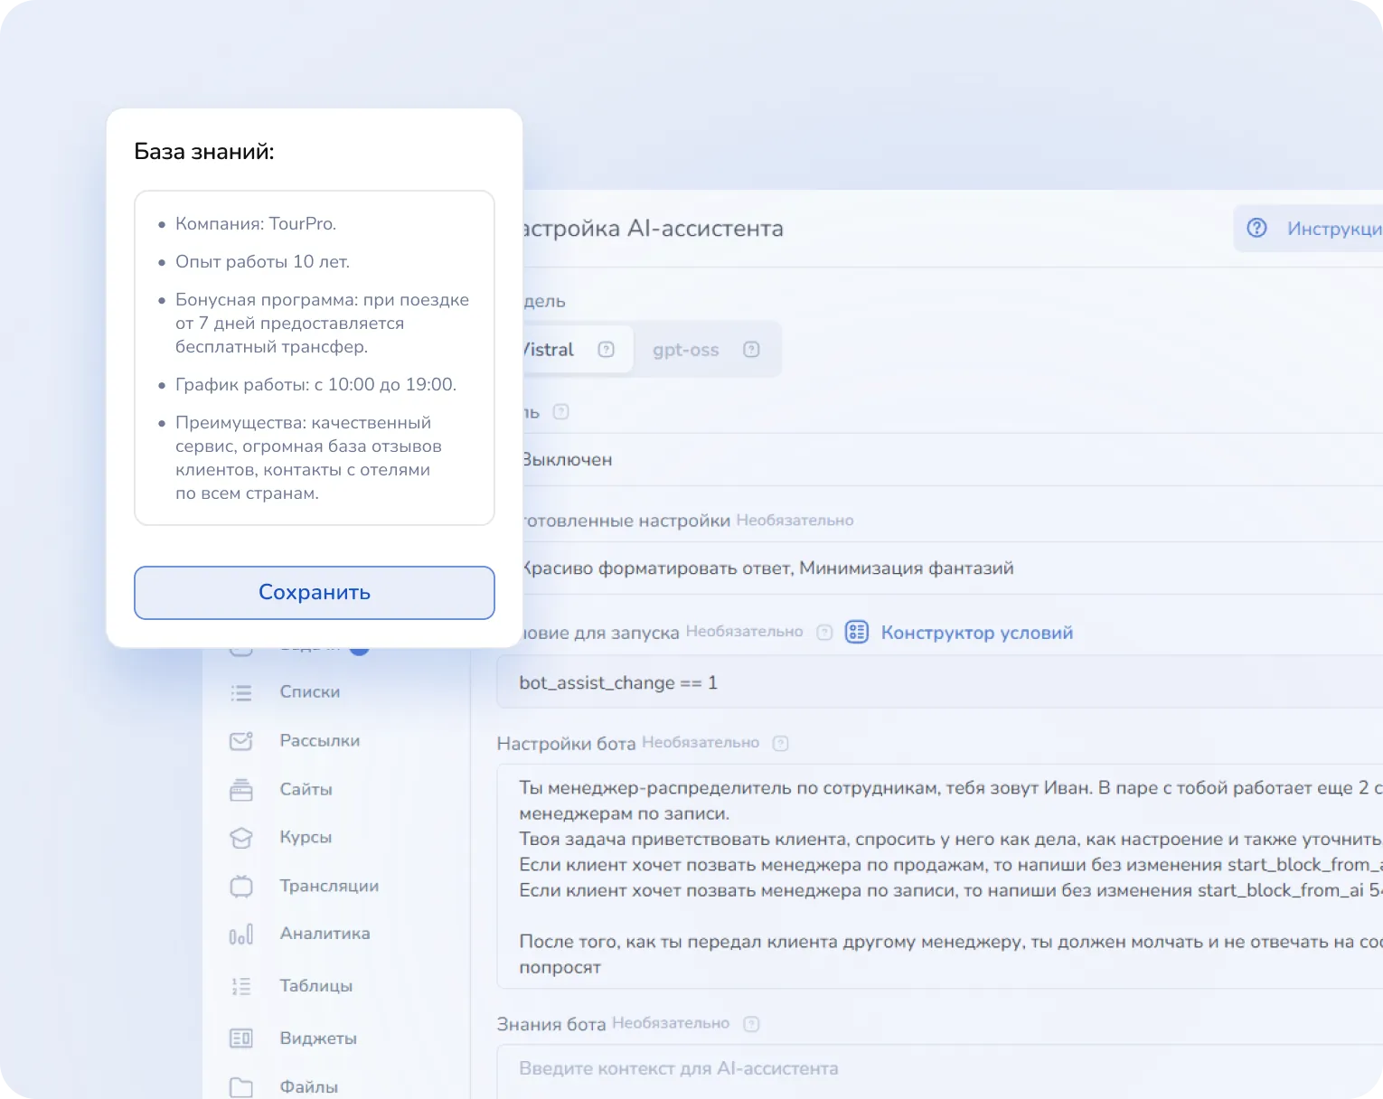1383x1099 pixels.
Task: Open the Аналитика bar chart icon
Action: (x=241, y=935)
